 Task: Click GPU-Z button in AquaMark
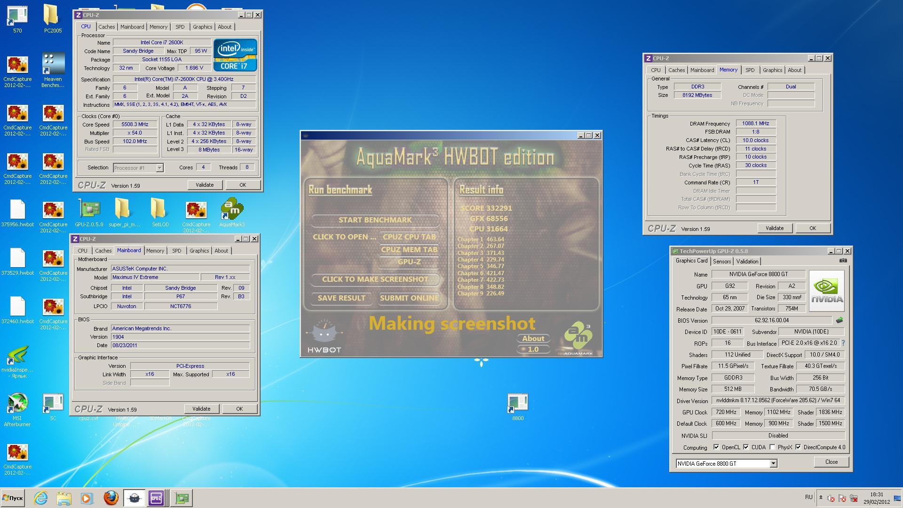409,262
